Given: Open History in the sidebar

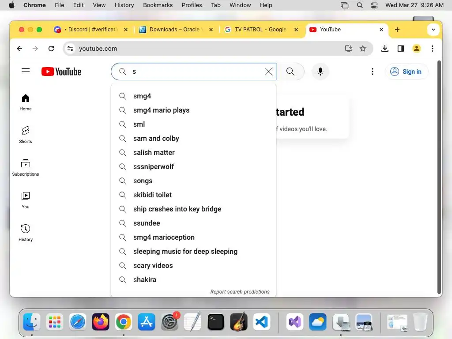Looking at the screenshot, I should point(25,233).
